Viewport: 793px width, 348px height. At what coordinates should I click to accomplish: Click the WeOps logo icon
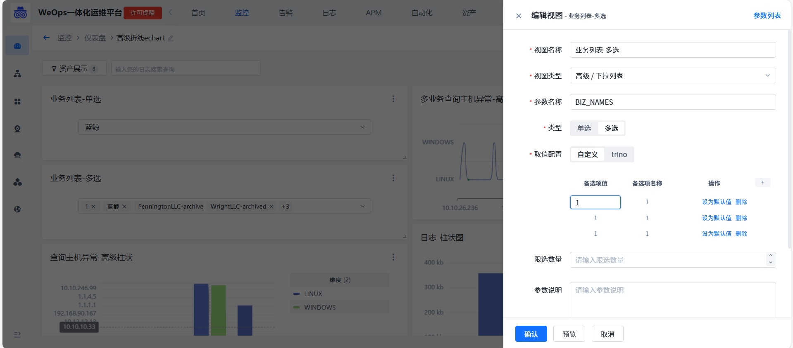point(20,13)
